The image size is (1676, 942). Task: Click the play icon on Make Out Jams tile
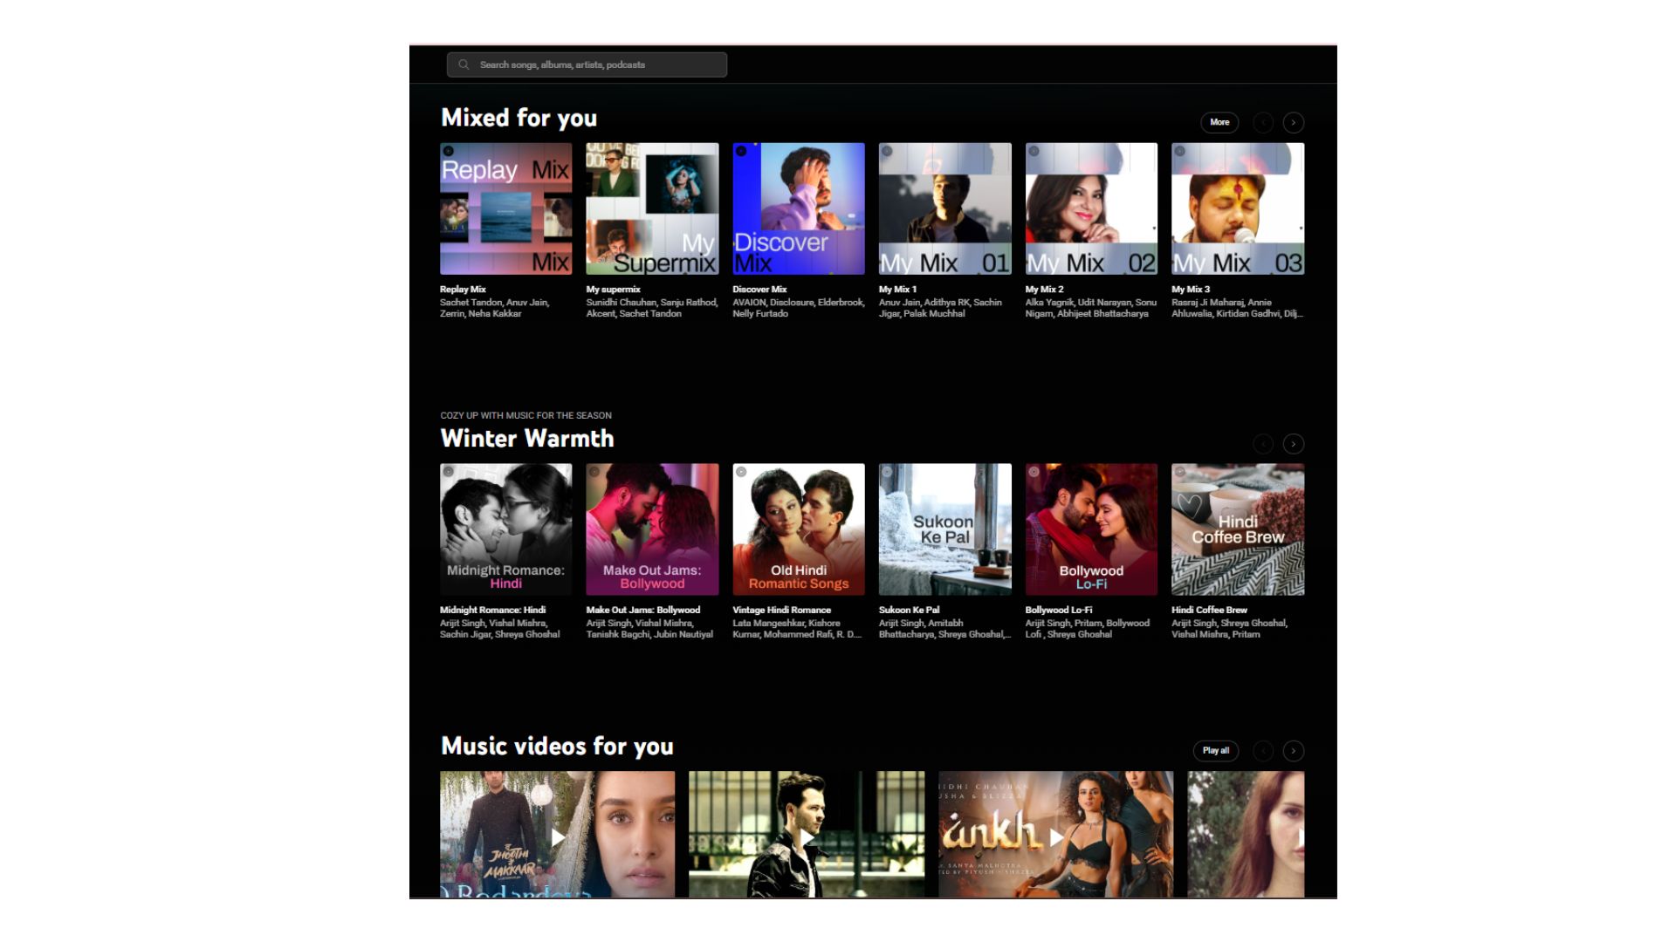point(594,471)
